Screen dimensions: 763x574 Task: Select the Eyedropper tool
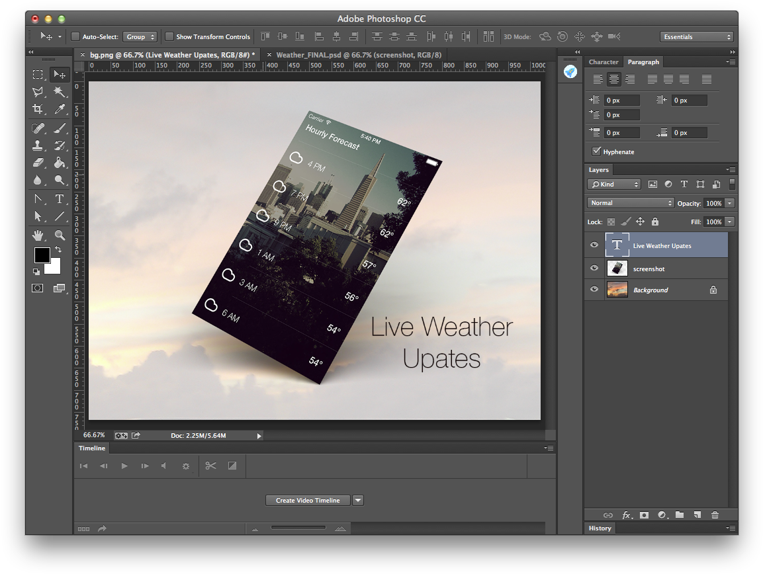pyautogui.click(x=60, y=109)
